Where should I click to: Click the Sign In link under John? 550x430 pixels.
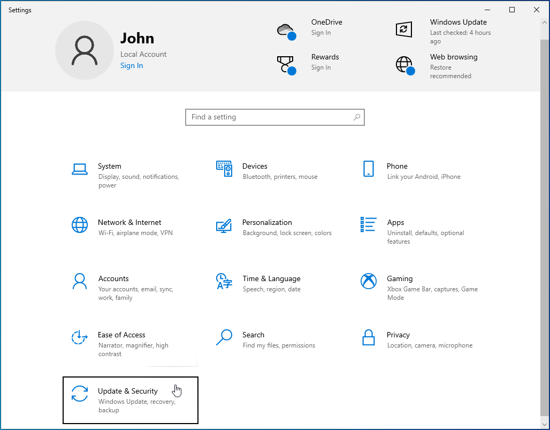132,66
